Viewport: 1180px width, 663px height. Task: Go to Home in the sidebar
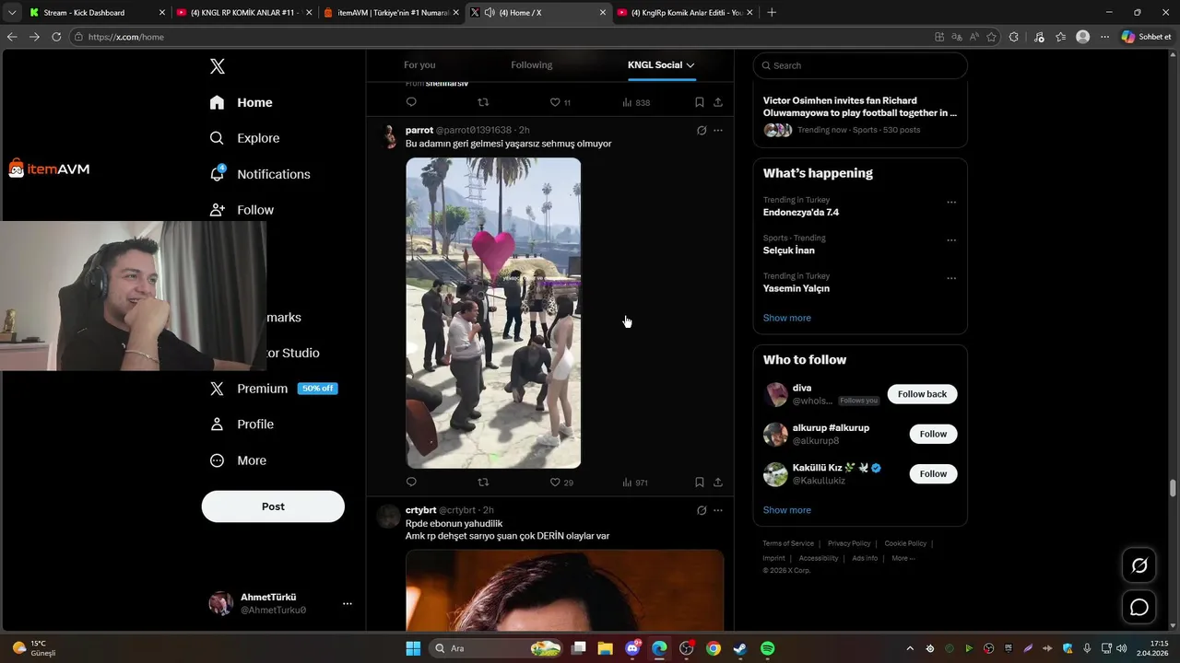241,102
